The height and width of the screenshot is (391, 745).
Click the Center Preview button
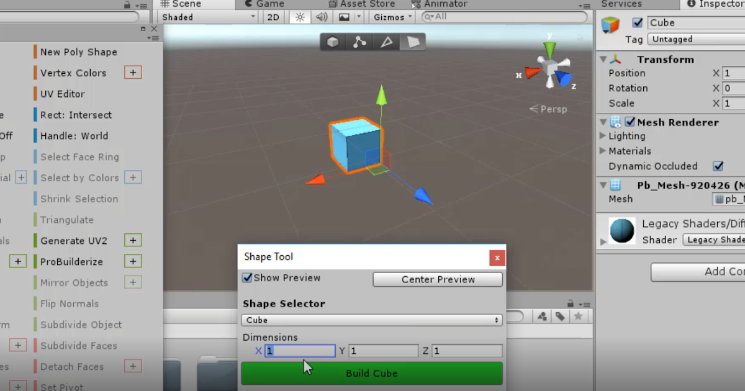coord(437,279)
